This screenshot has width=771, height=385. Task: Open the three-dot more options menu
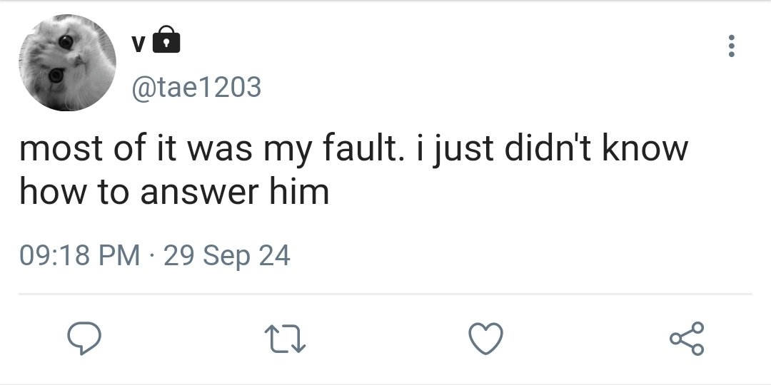[x=731, y=46]
